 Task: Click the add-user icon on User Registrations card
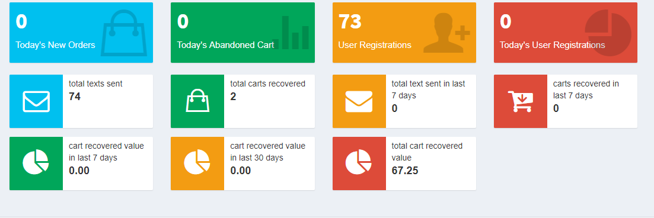(x=446, y=33)
